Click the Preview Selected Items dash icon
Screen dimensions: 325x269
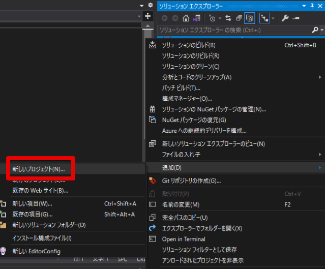coord(296,18)
